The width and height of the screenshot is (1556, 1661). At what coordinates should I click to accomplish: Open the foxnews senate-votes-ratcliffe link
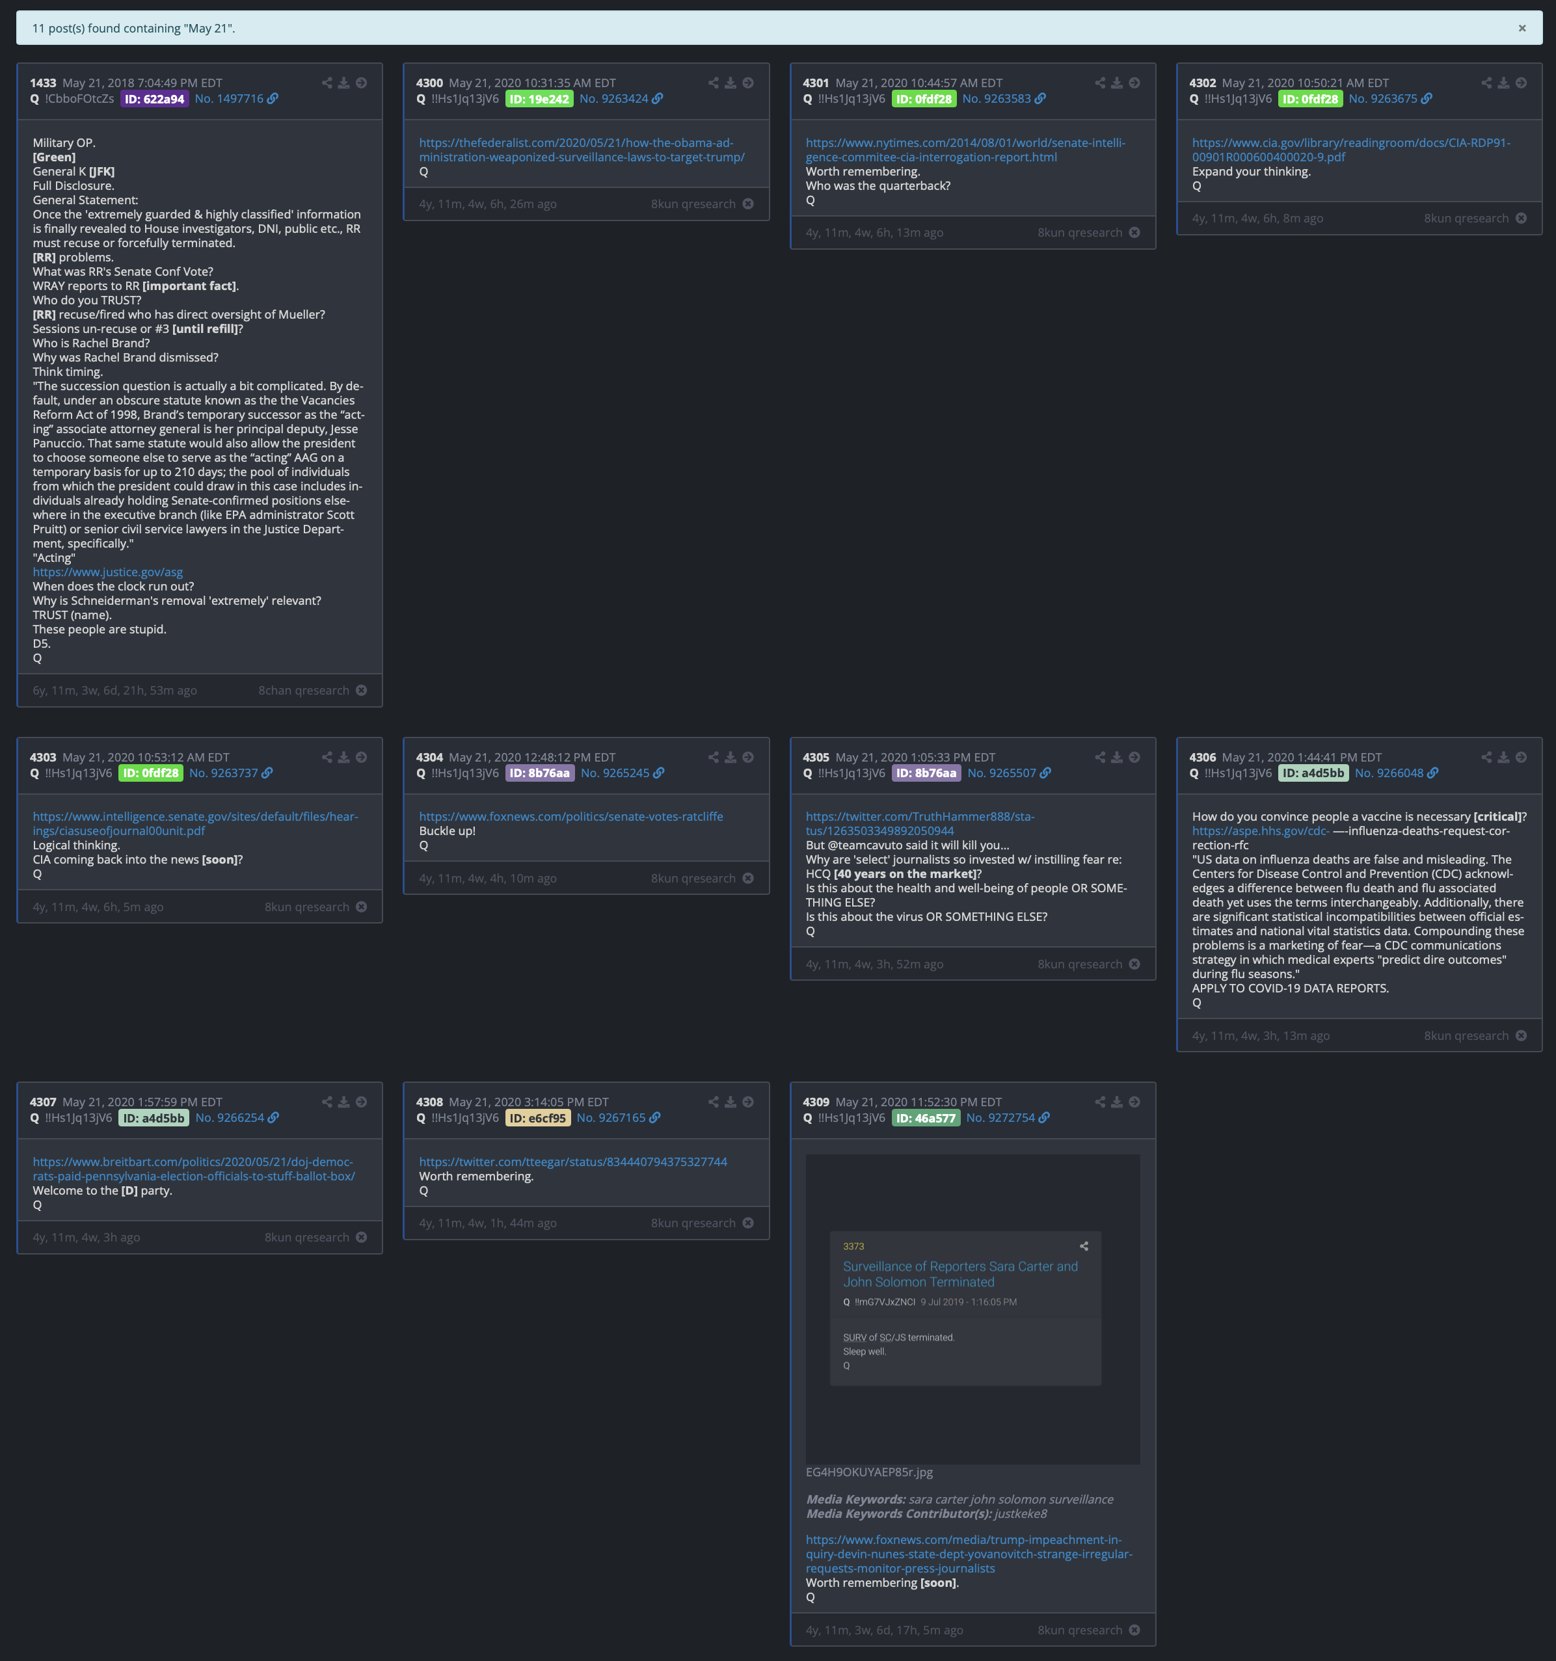tap(570, 816)
